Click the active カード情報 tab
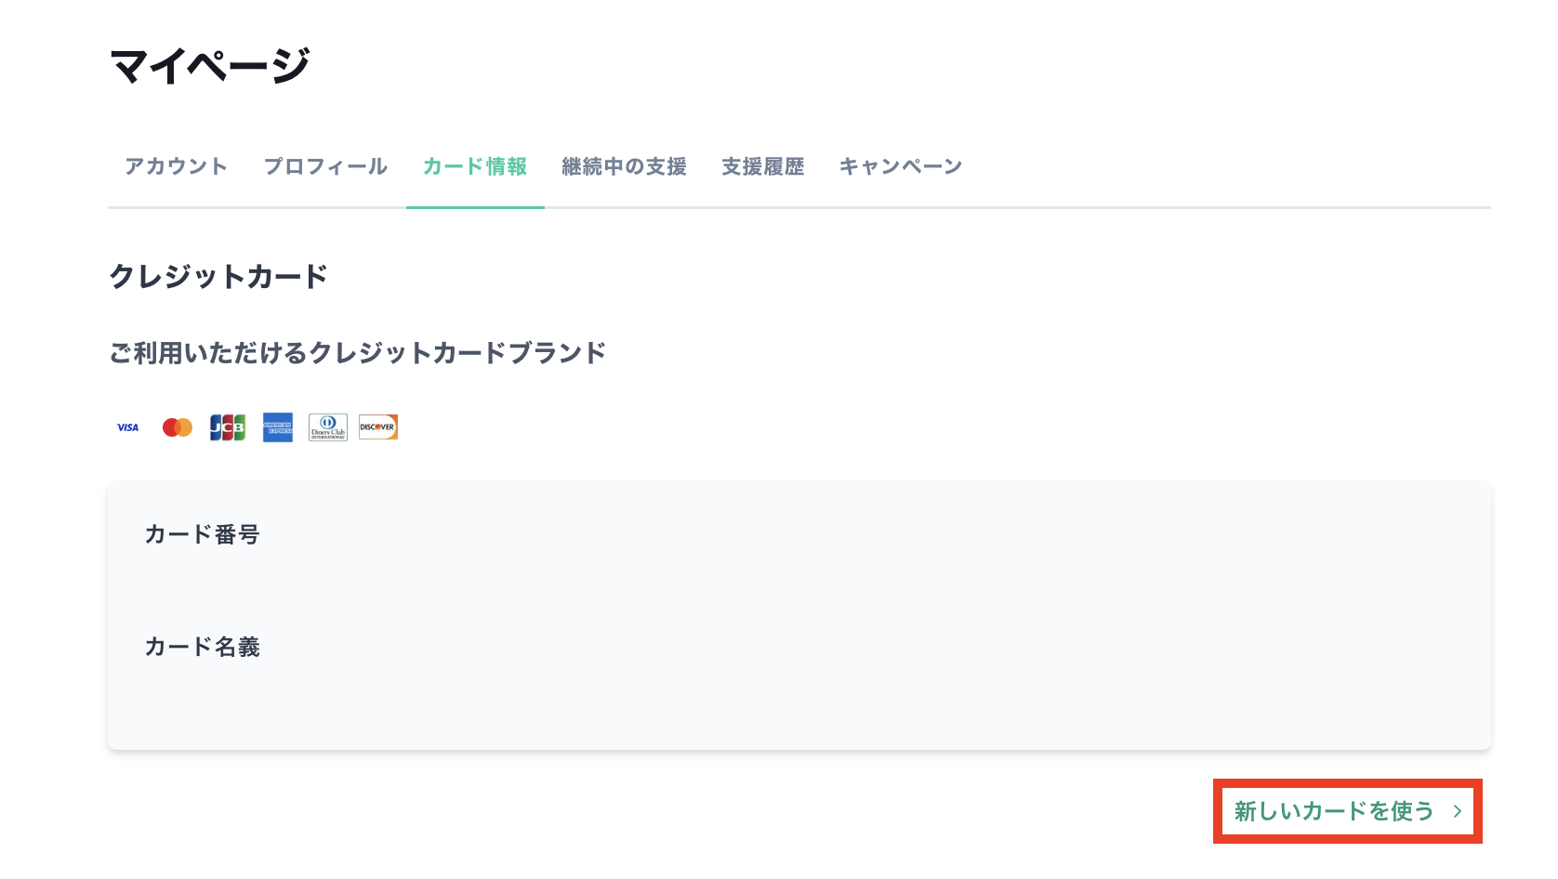Image resolution: width=1558 pixels, height=879 pixels. pos(475,165)
